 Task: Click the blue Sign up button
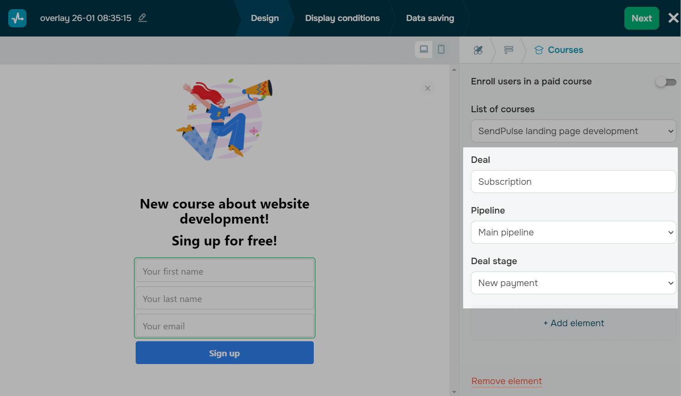pyautogui.click(x=224, y=353)
